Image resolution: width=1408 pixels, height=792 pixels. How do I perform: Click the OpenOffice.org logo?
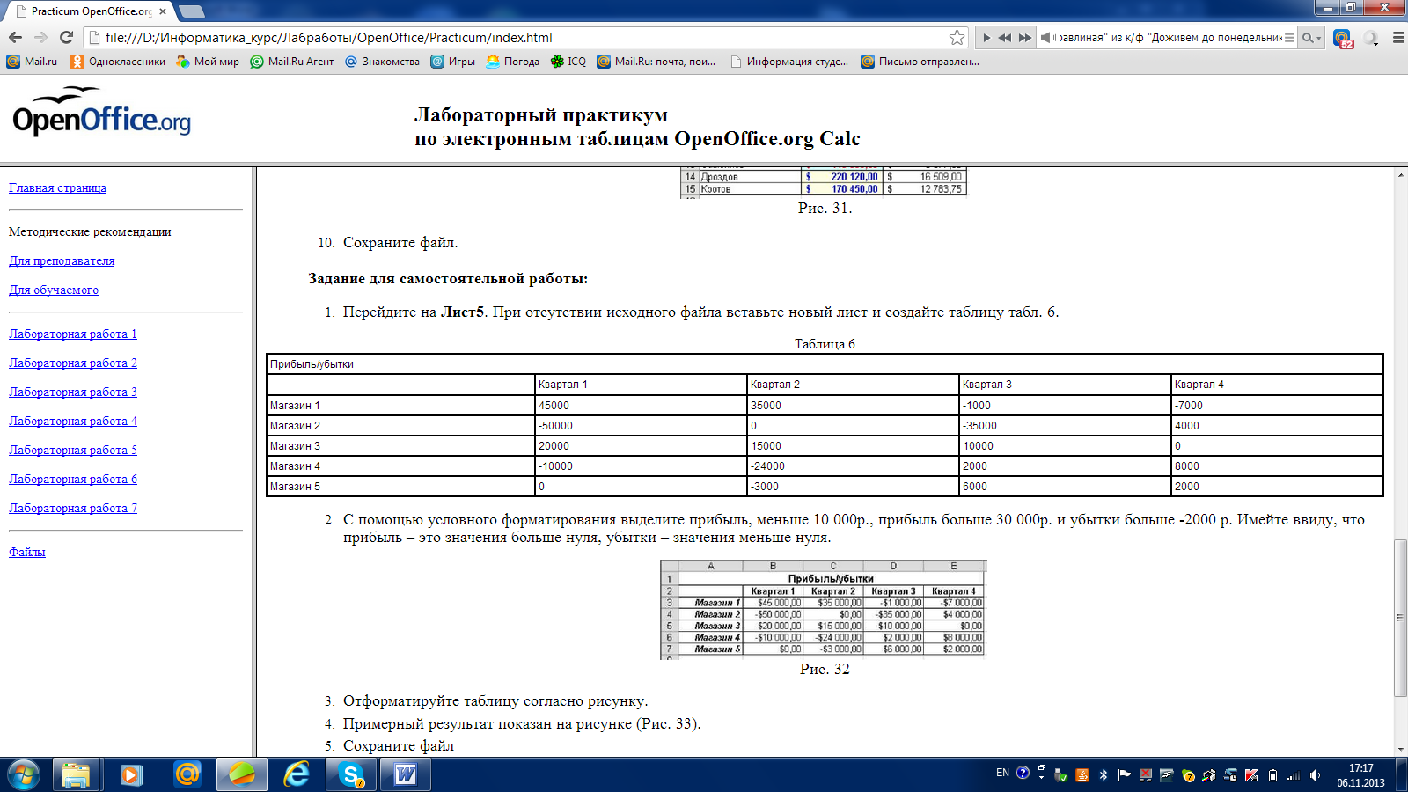coord(101,112)
